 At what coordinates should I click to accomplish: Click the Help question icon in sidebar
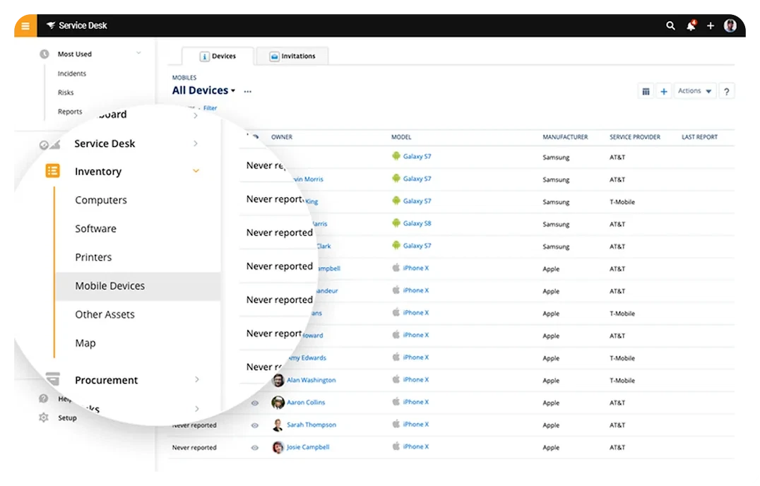[x=44, y=398]
